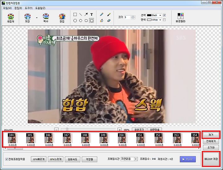Viewport: 223px width, 170px height.
Task: Select the rounded rectangle tool
Action: coord(86,21)
